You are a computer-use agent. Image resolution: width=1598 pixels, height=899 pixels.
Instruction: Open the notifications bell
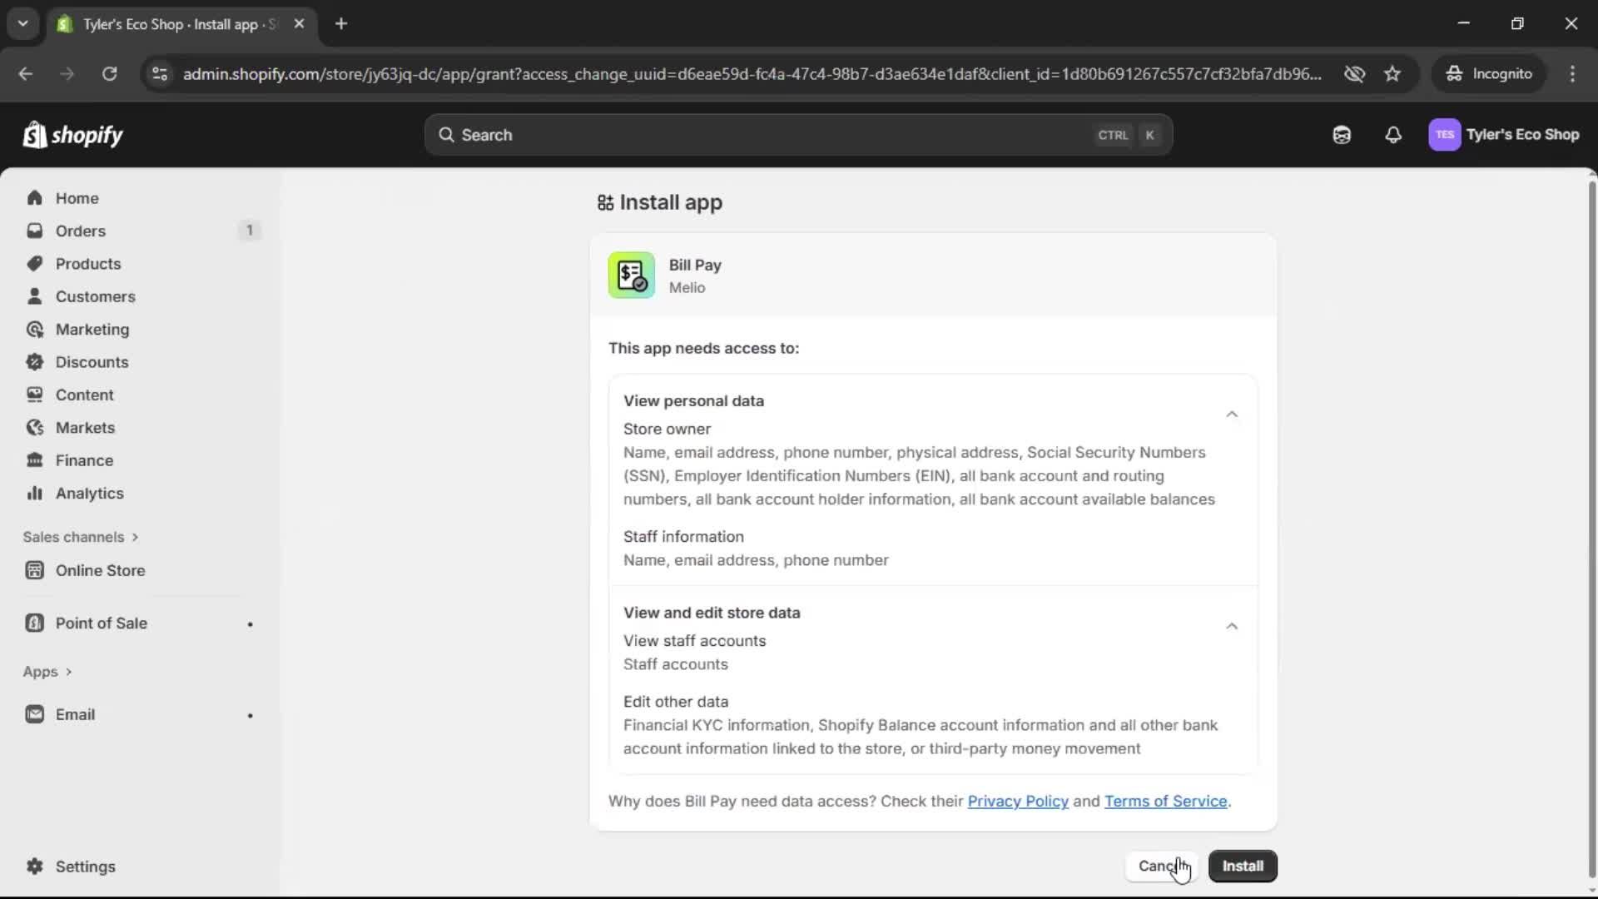click(x=1394, y=134)
